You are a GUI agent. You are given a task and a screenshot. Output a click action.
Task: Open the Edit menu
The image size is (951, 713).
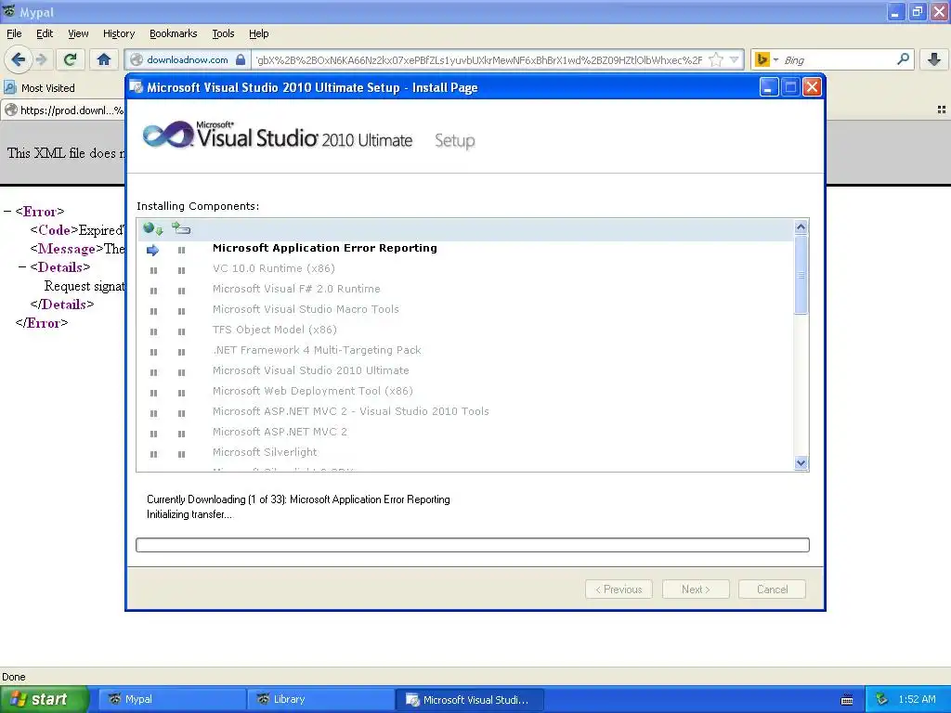click(x=45, y=33)
